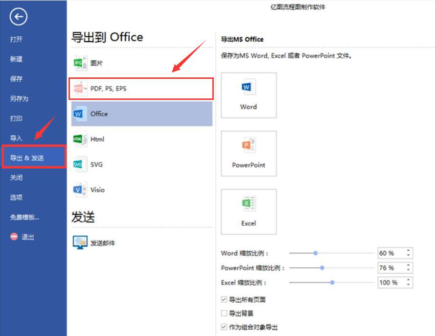Screen dimensions: 435x336
Task: Select the Visio export icon
Action: pyautogui.click(x=79, y=190)
